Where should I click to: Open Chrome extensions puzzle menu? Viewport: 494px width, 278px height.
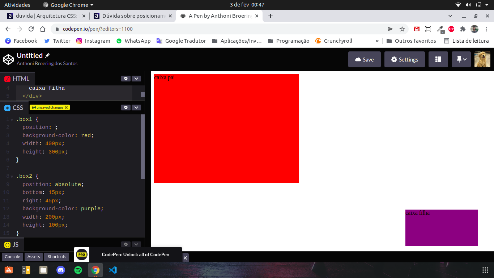pos(463,29)
